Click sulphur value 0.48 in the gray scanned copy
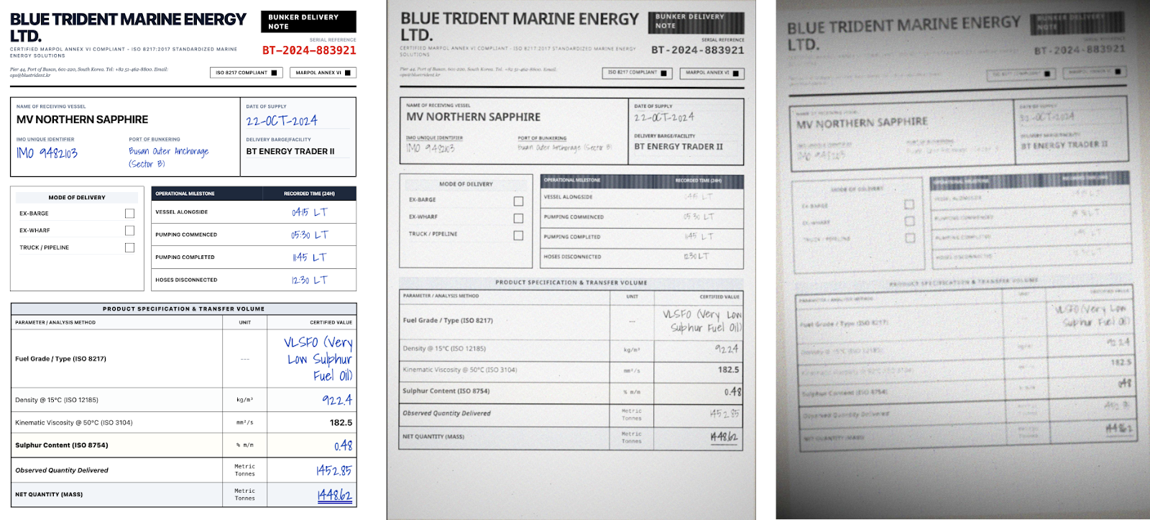This screenshot has height=520, width=1150. [732, 392]
